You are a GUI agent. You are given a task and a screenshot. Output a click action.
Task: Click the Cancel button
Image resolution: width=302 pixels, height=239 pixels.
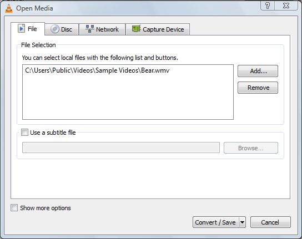[x=270, y=222]
